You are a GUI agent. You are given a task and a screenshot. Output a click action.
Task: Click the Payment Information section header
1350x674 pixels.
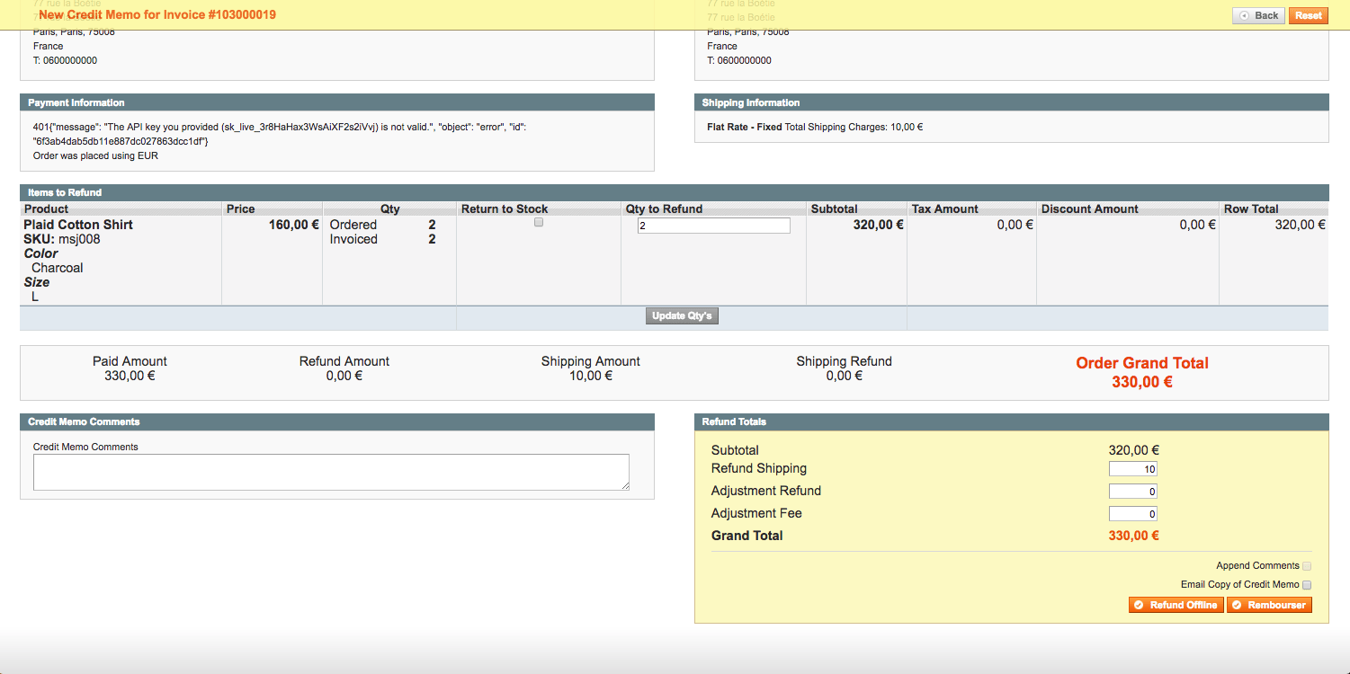pyautogui.click(x=76, y=102)
